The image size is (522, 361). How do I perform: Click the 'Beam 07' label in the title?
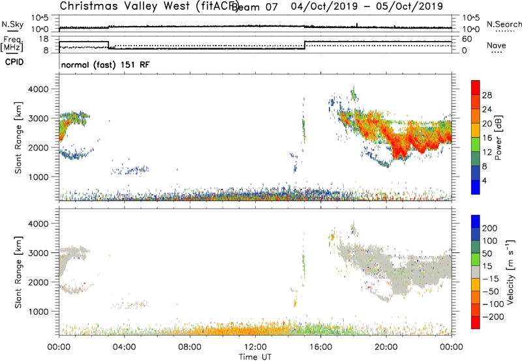coord(254,7)
